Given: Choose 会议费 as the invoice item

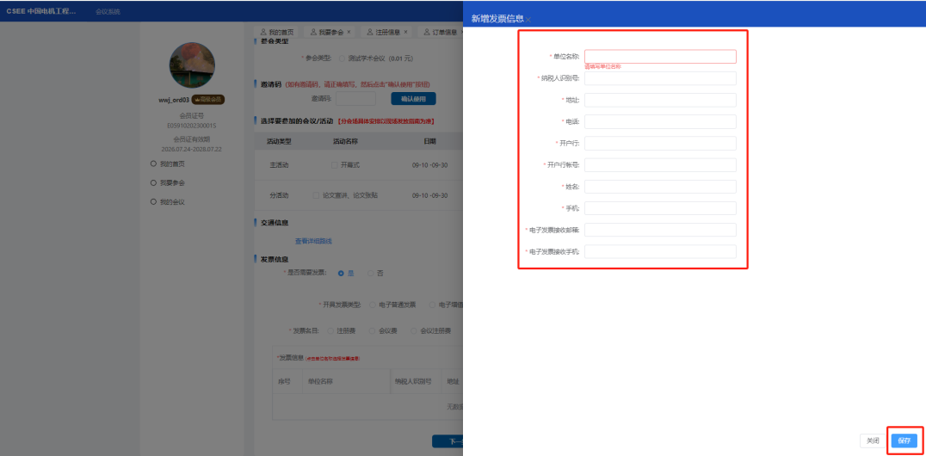Looking at the screenshot, I should pyautogui.click(x=372, y=330).
